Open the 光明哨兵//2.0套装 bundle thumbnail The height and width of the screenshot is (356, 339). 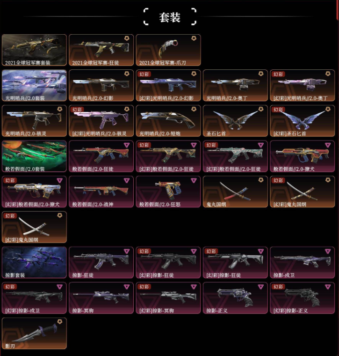[x=34, y=85]
